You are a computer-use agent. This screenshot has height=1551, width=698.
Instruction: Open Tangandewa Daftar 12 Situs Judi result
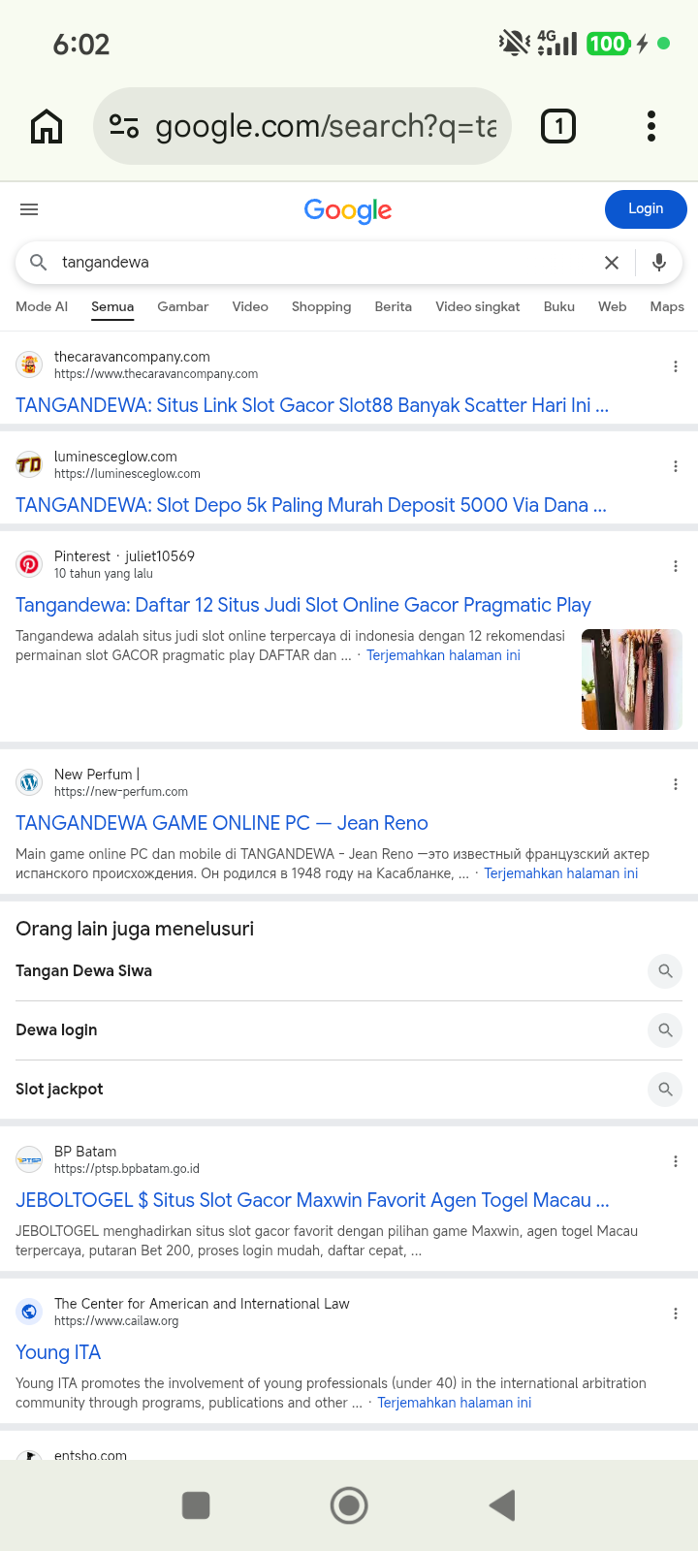(303, 605)
